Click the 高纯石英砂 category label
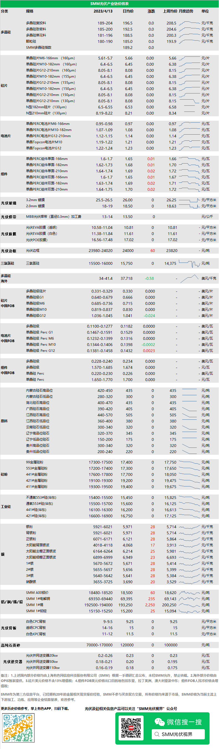The image size is (219, 749). point(11,645)
